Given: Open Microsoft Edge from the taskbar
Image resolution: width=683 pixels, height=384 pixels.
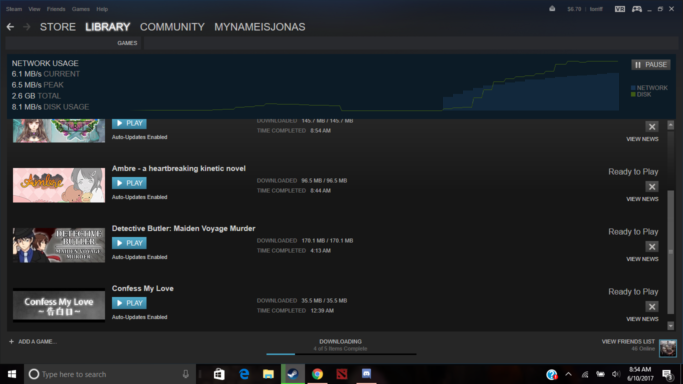Looking at the screenshot, I should coord(244,374).
